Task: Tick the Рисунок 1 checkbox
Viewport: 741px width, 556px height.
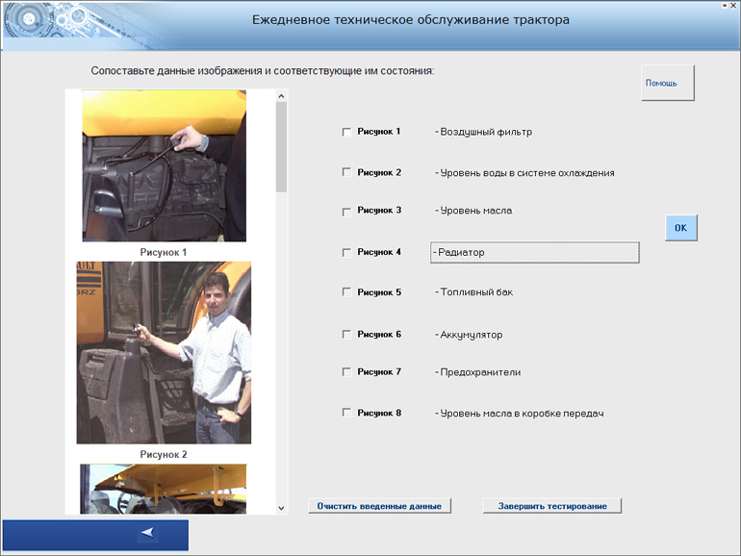Action: click(x=346, y=132)
